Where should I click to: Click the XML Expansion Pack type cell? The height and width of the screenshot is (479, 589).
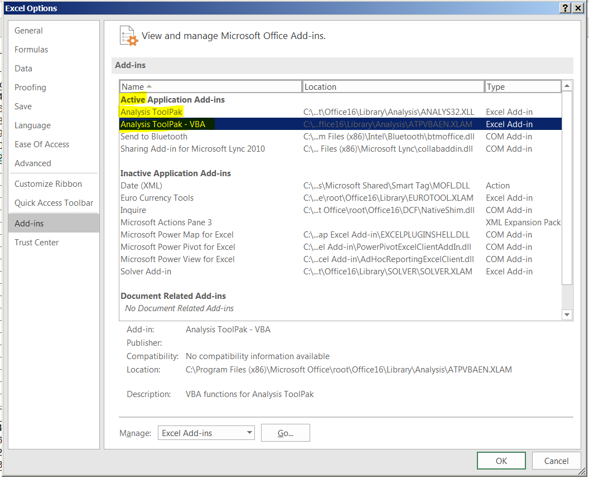tap(523, 222)
